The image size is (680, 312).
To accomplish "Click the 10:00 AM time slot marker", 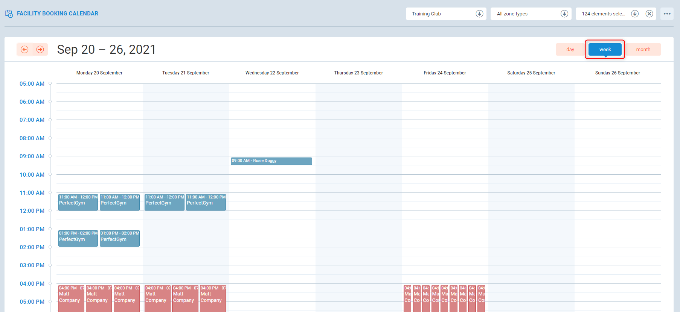I will [x=50, y=174].
